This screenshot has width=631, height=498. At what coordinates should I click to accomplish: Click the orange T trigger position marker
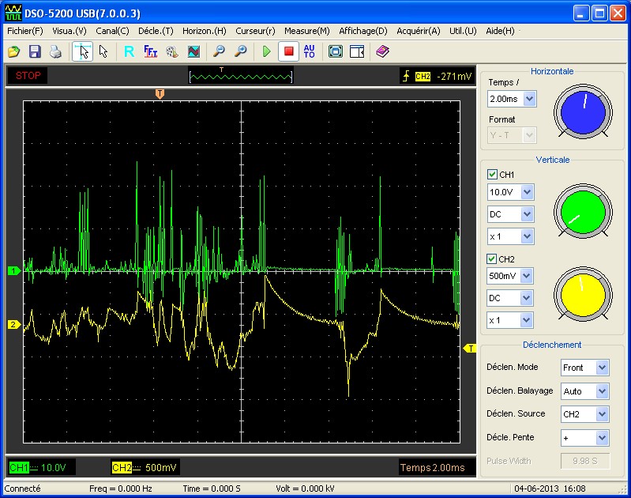click(160, 94)
